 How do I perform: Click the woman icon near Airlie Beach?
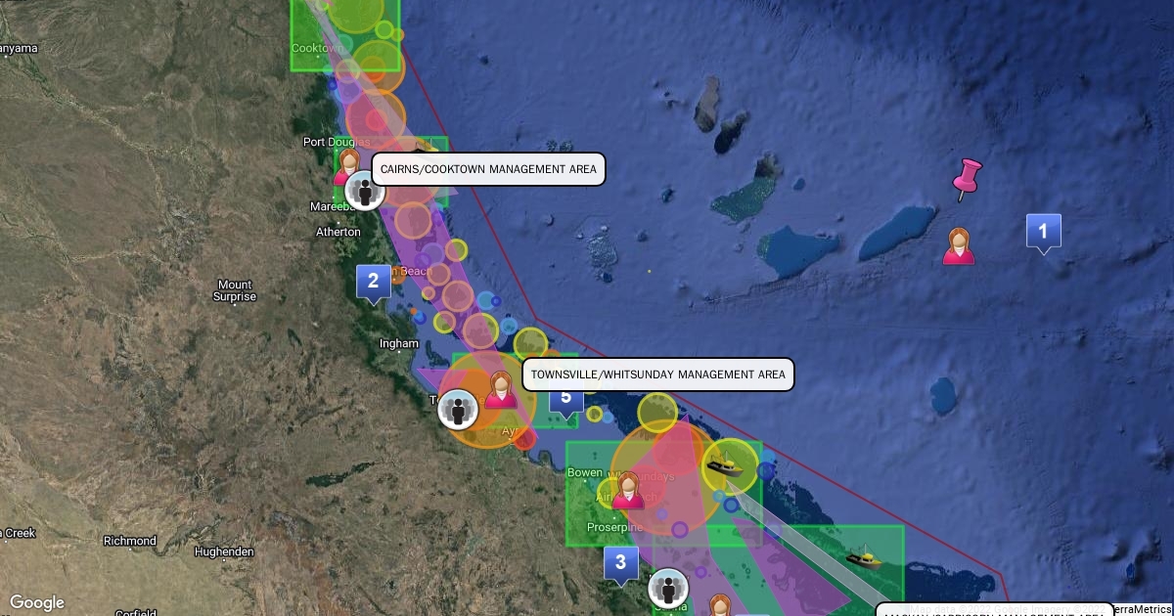tap(627, 490)
